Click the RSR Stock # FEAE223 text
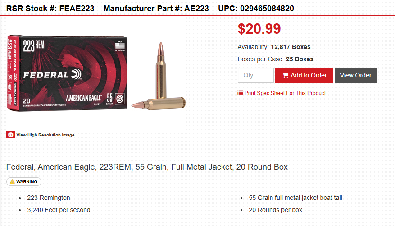 [50, 9]
